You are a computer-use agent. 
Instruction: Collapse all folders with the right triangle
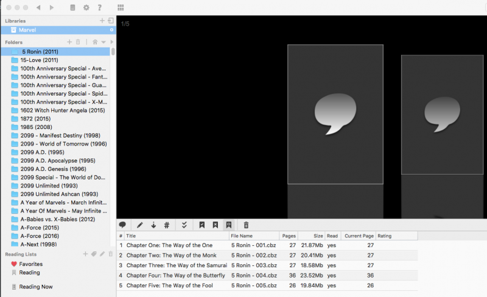click(112, 41)
